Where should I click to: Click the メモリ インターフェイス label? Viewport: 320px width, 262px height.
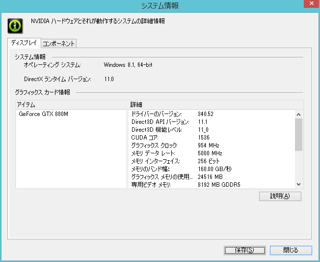(156, 161)
